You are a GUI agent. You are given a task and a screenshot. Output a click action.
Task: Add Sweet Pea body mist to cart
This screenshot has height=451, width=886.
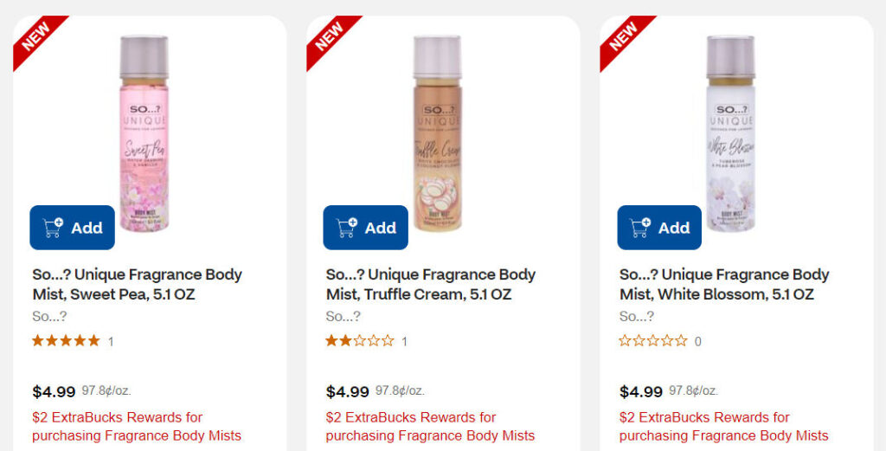click(x=73, y=228)
